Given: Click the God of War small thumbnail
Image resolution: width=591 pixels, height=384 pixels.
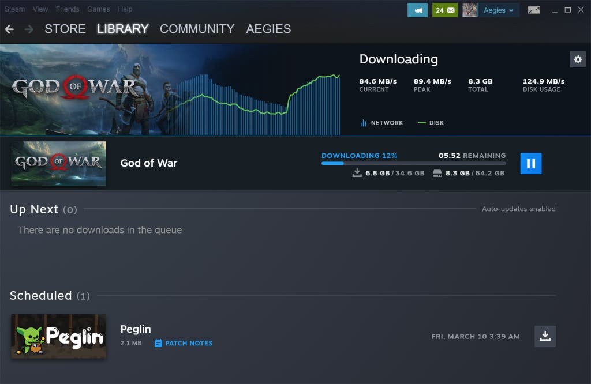Looking at the screenshot, I should click(x=58, y=163).
